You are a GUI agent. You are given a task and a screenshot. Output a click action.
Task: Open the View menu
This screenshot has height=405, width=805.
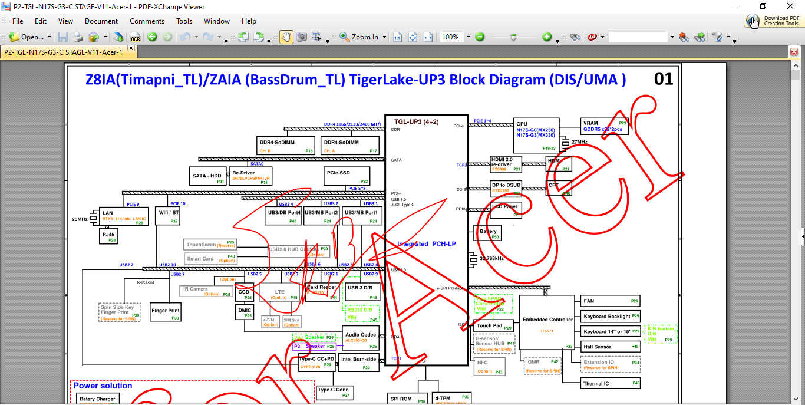(x=66, y=21)
